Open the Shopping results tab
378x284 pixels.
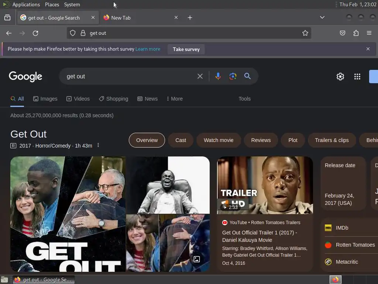click(x=114, y=99)
